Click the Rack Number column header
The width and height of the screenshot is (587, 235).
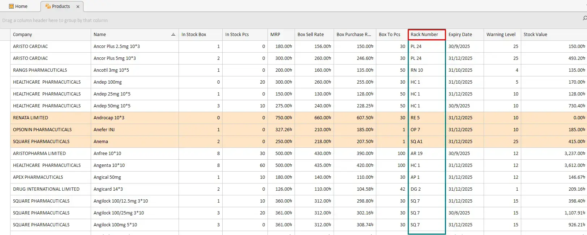[427, 35]
